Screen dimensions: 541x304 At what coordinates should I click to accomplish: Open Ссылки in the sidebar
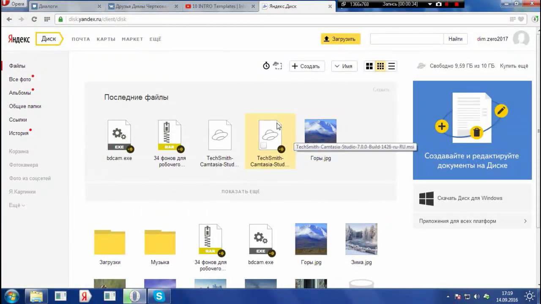(18, 120)
